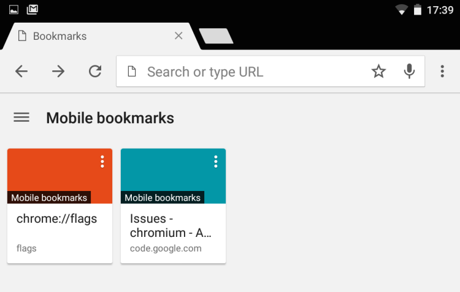This screenshot has height=292, width=460.
Task: Go forward with the forward arrow
Action: click(x=58, y=71)
